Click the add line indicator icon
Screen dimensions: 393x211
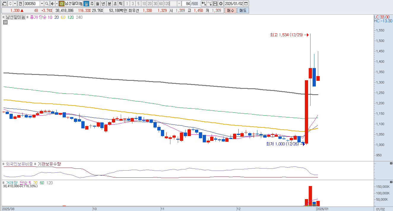[x=210, y=4]
